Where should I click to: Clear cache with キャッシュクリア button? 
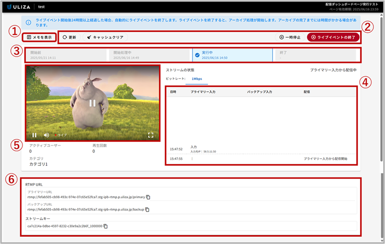tap(105, 37)
